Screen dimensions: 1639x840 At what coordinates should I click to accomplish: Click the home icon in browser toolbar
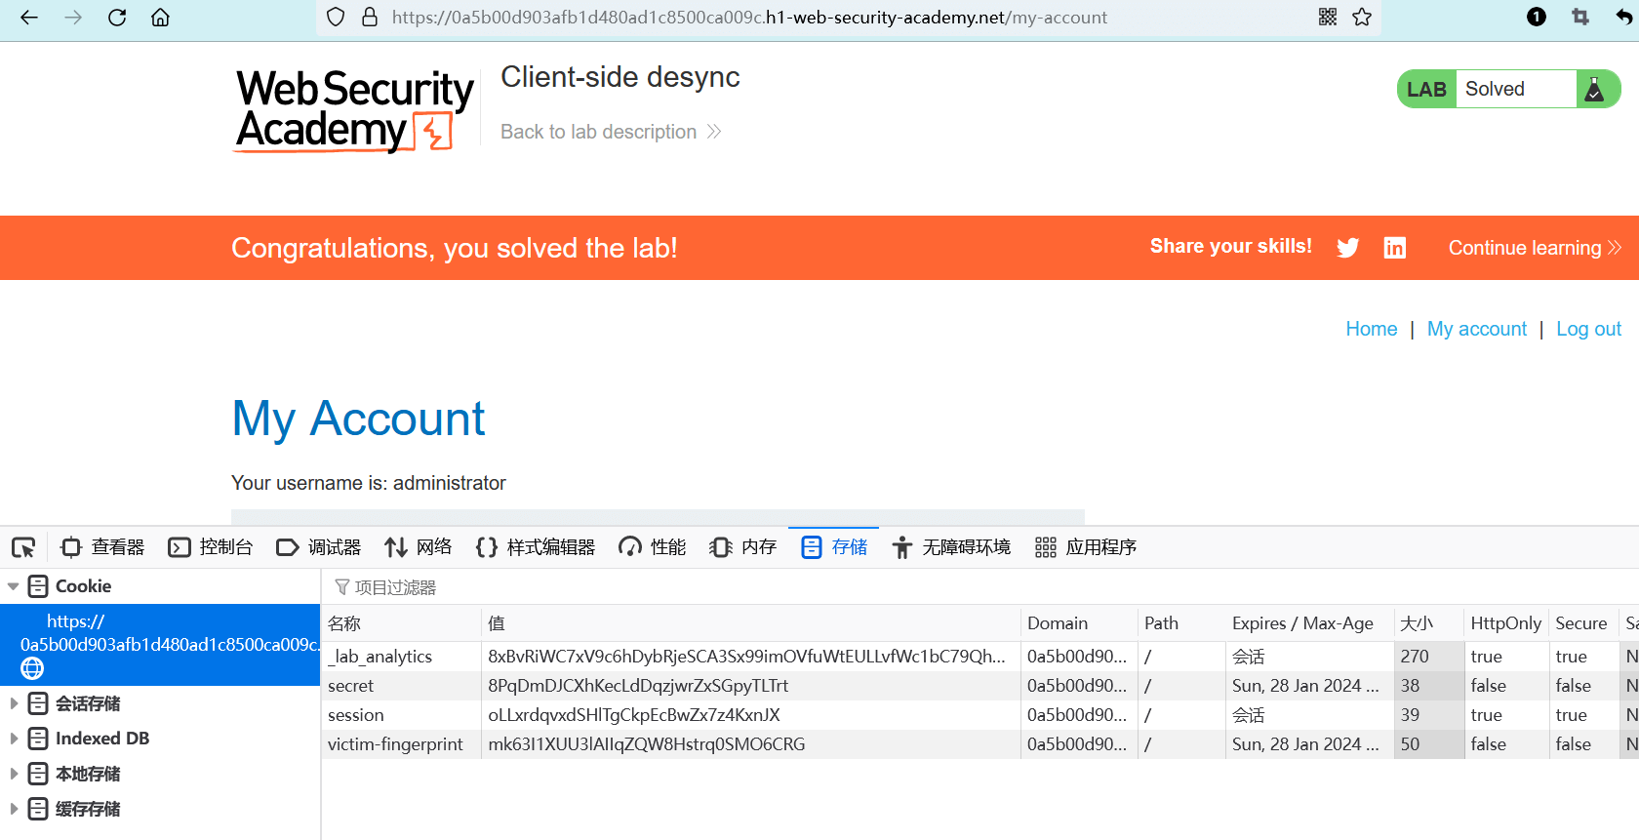[x=161, y=18]
